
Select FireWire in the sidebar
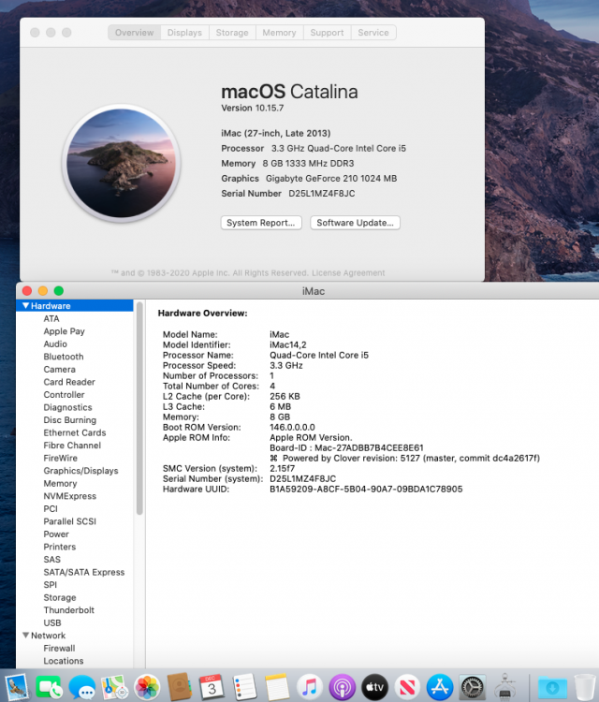tap(61, 458)
